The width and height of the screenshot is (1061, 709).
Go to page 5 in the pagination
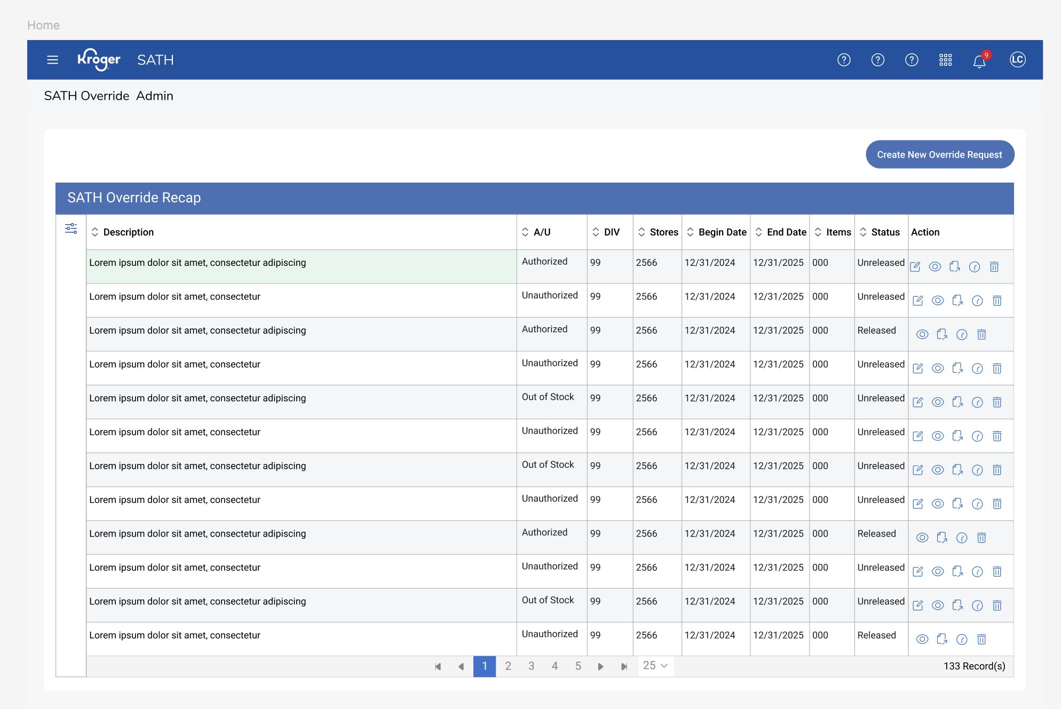[577, 666]
